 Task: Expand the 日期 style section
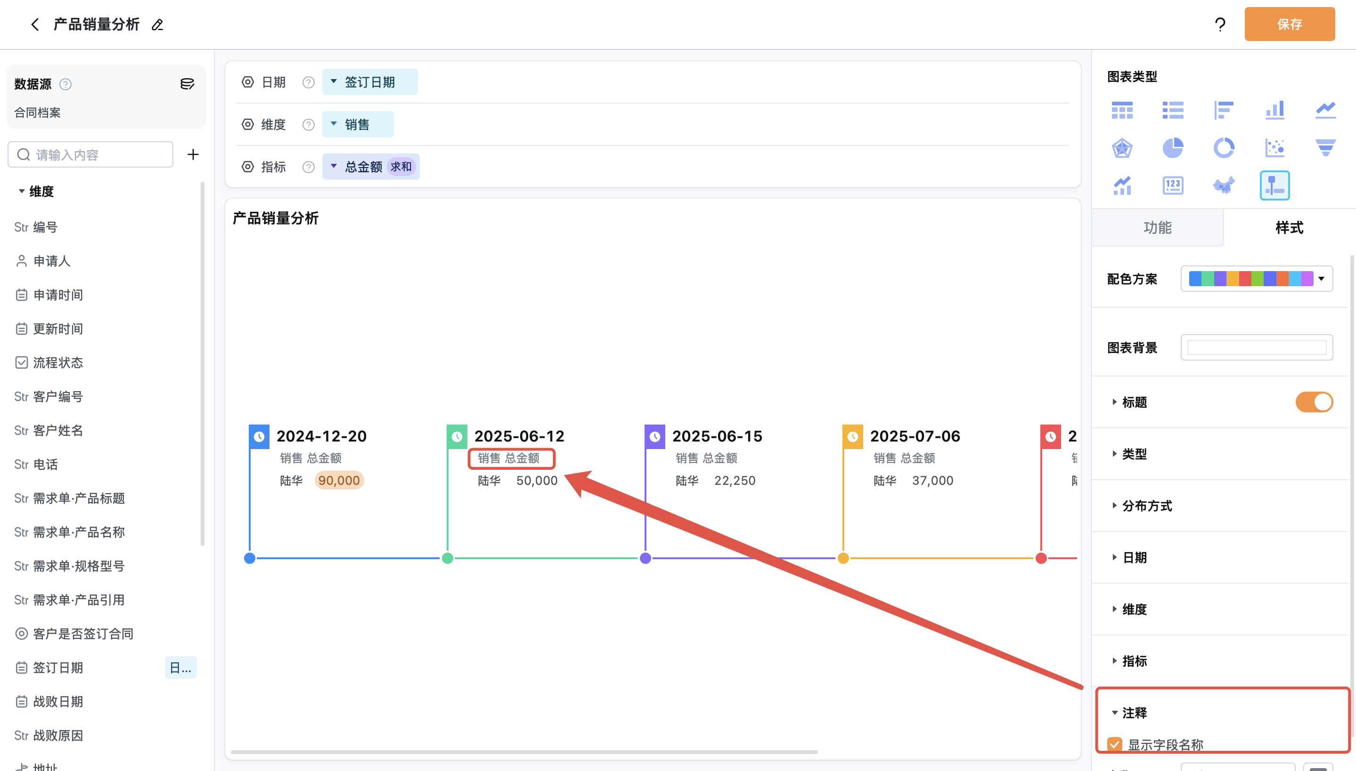click(x=1114, y=557)
